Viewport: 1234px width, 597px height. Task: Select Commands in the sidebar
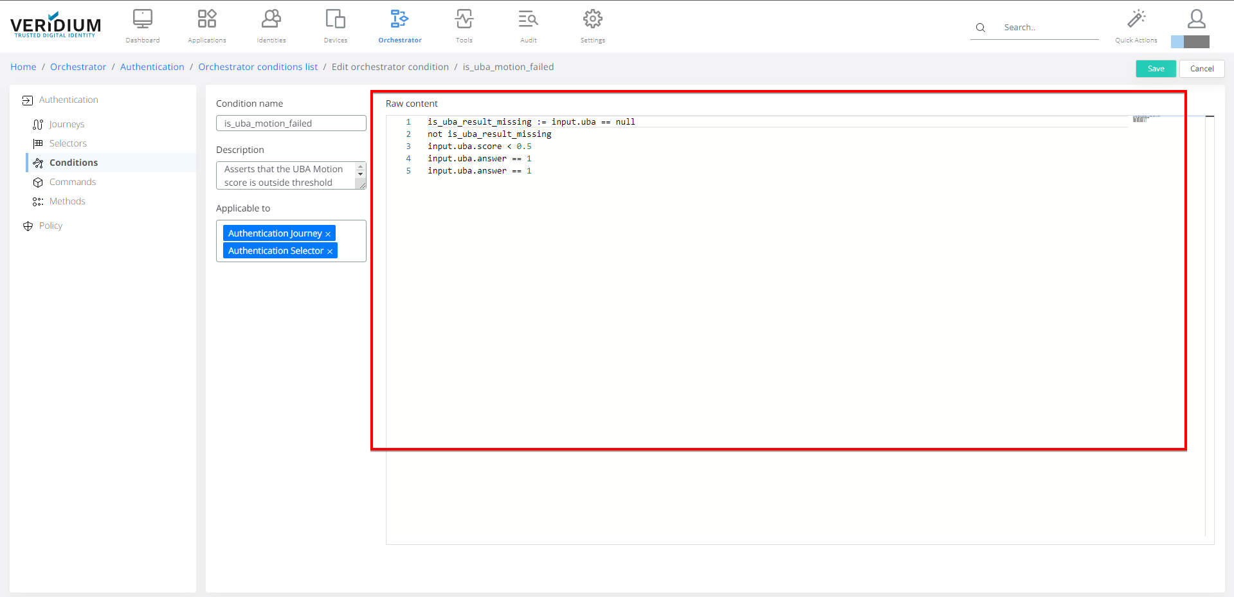pos(72,183)
